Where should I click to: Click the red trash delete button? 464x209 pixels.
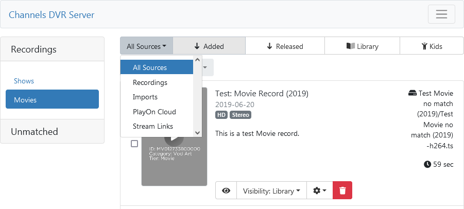[342, 190]
